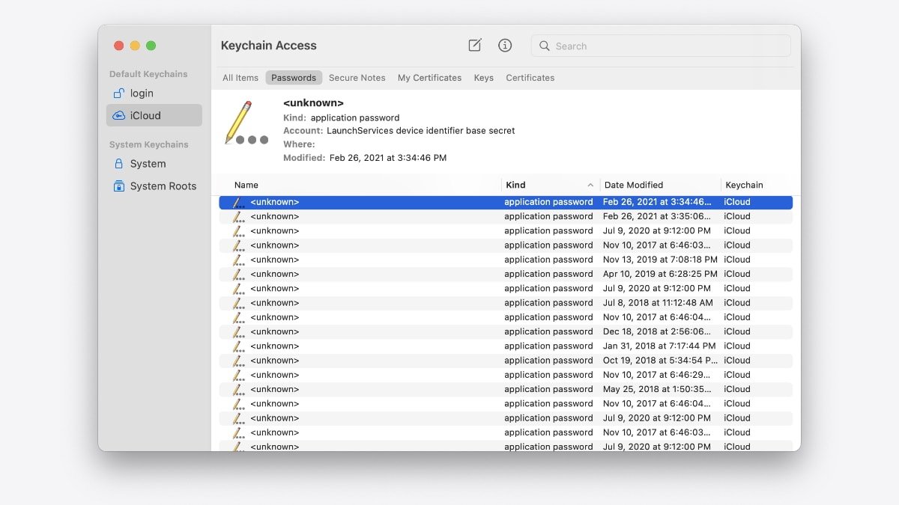Select row dated Feb 26, 2021 at 3:35:06
The image size is (899, 505).
click(506, 216)
